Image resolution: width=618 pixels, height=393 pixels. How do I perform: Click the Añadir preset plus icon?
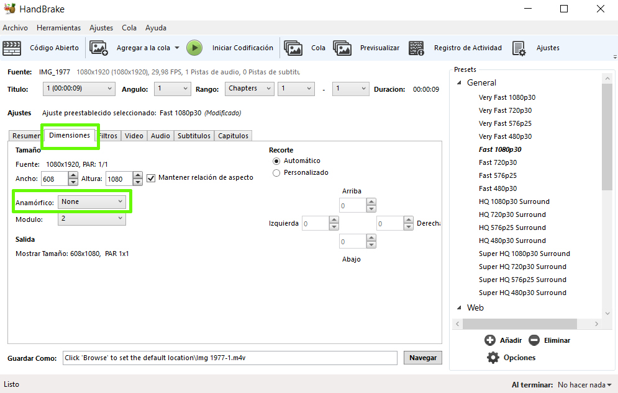(489, 340)
